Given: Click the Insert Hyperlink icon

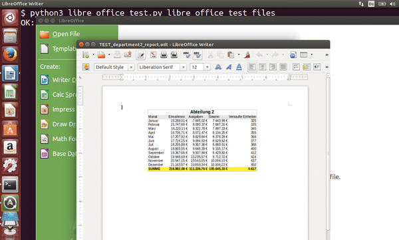Looking at the screenshot, I should [293, 55].
